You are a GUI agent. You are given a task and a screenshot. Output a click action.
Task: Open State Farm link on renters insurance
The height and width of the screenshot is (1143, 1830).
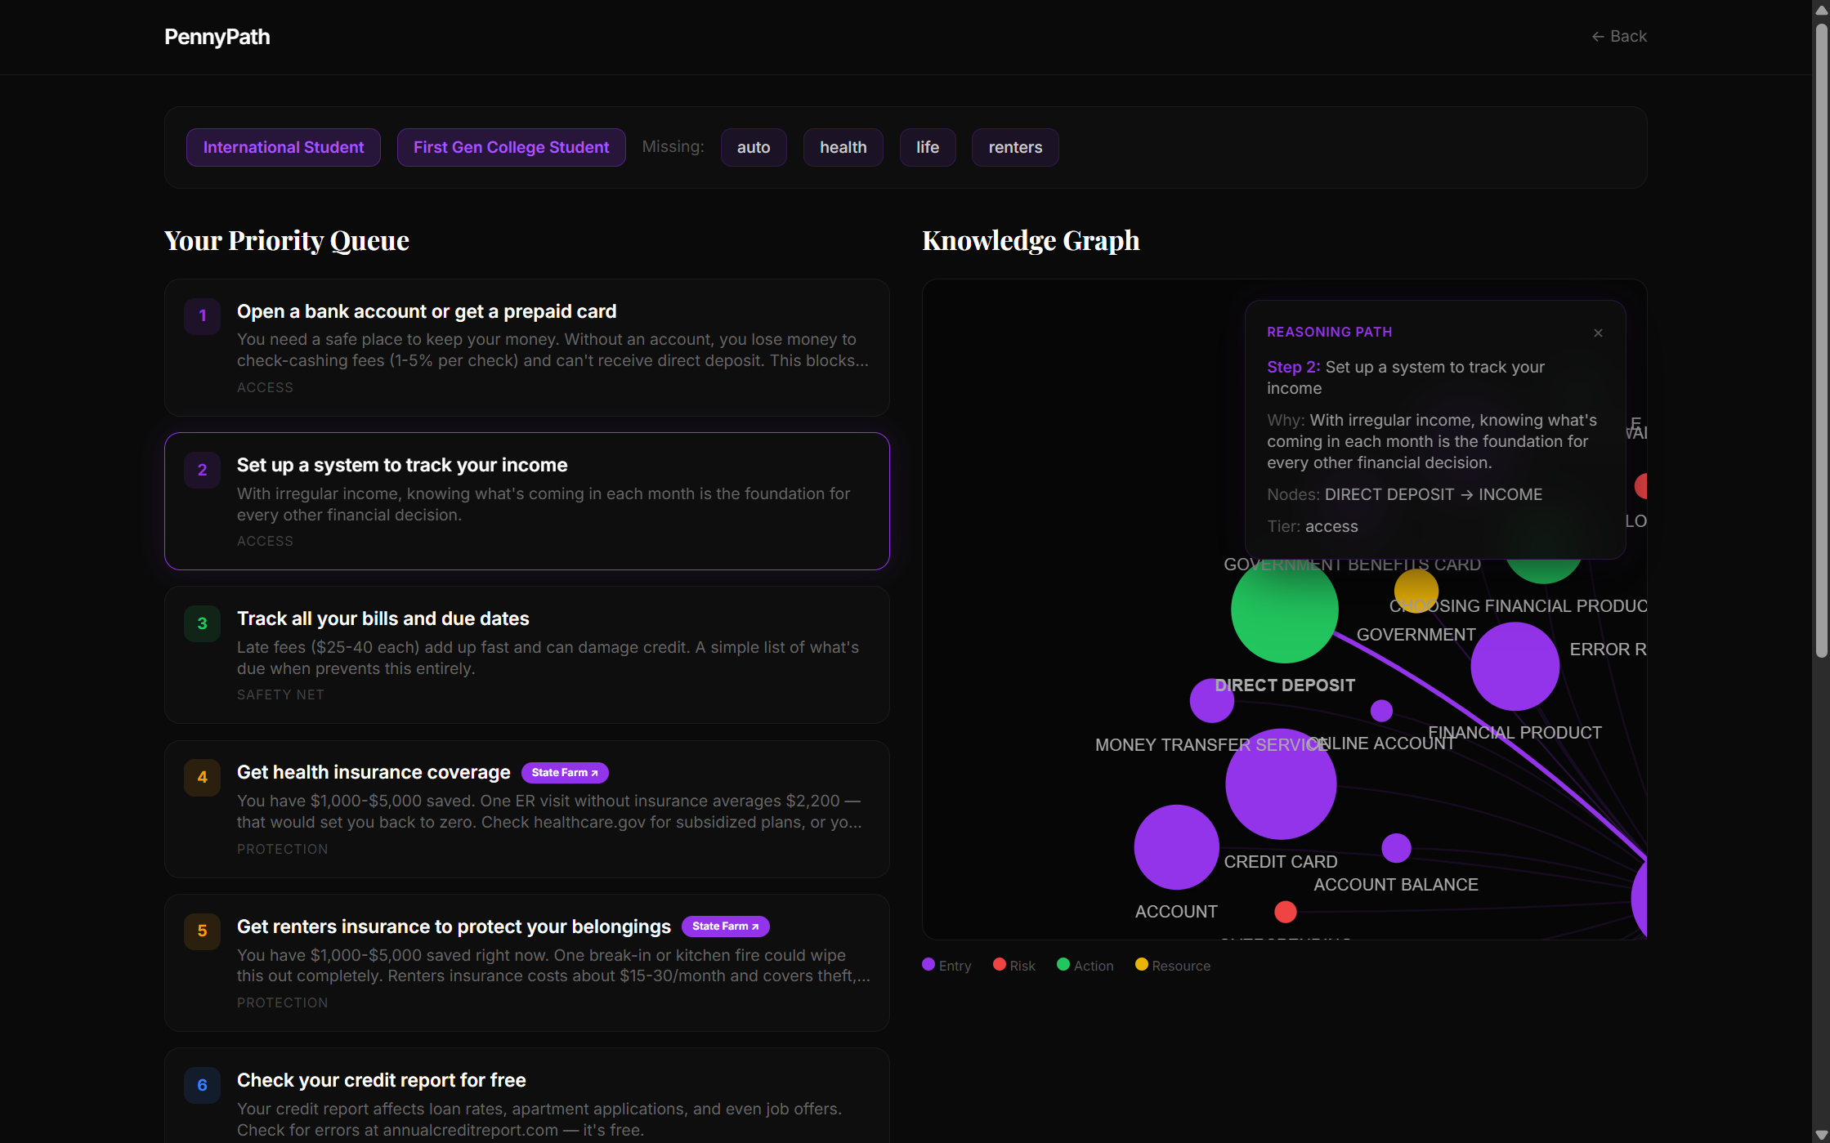click(725, 926)
